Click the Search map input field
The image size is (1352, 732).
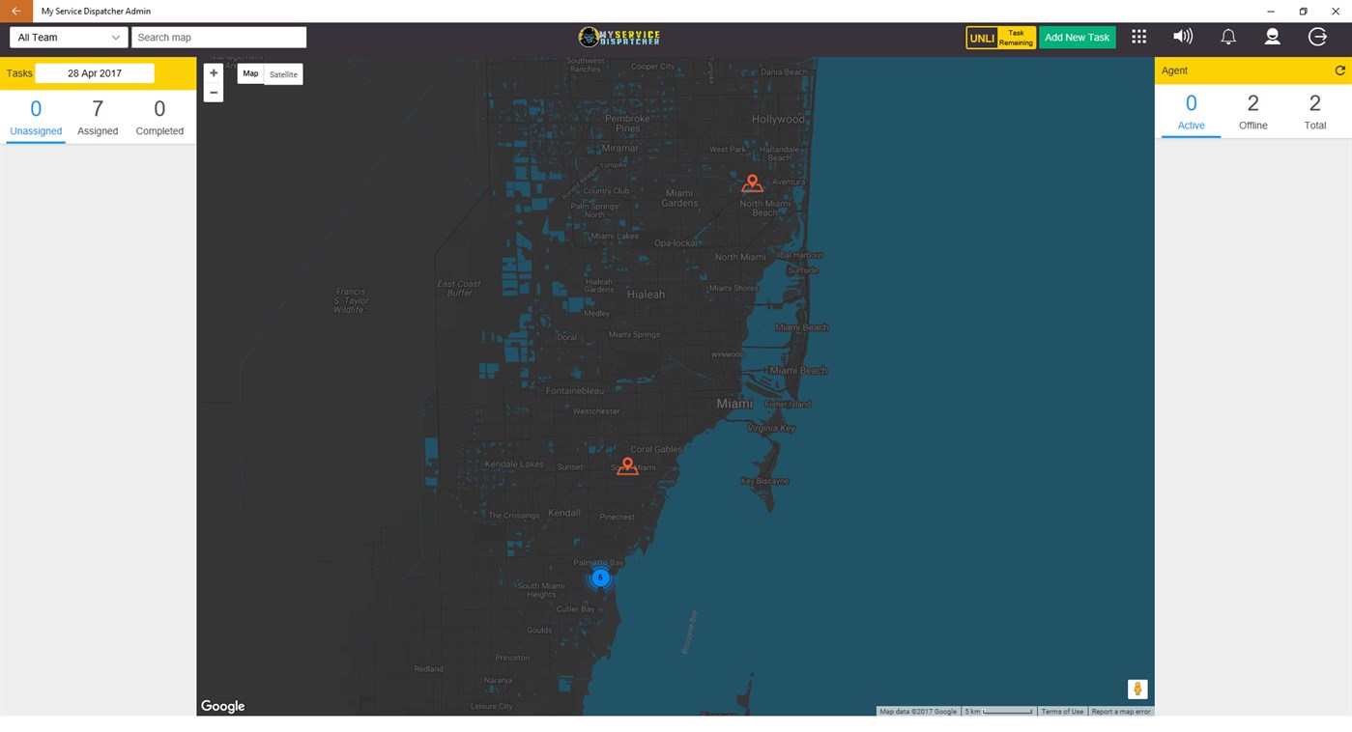[x=218, y=37]
